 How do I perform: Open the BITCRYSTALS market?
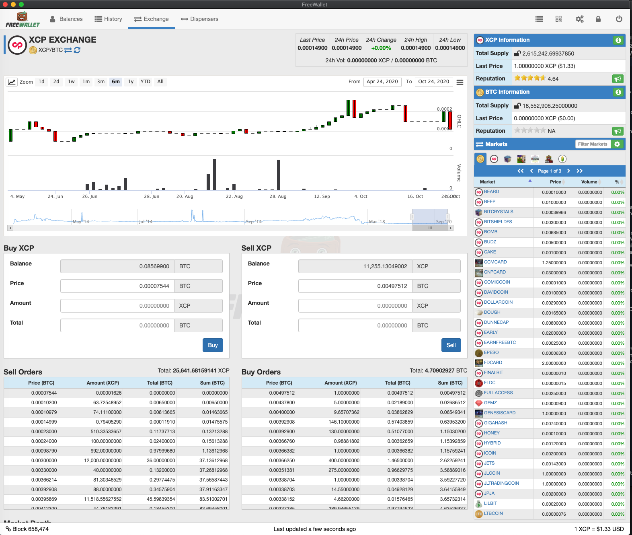[x=499, y=212]
